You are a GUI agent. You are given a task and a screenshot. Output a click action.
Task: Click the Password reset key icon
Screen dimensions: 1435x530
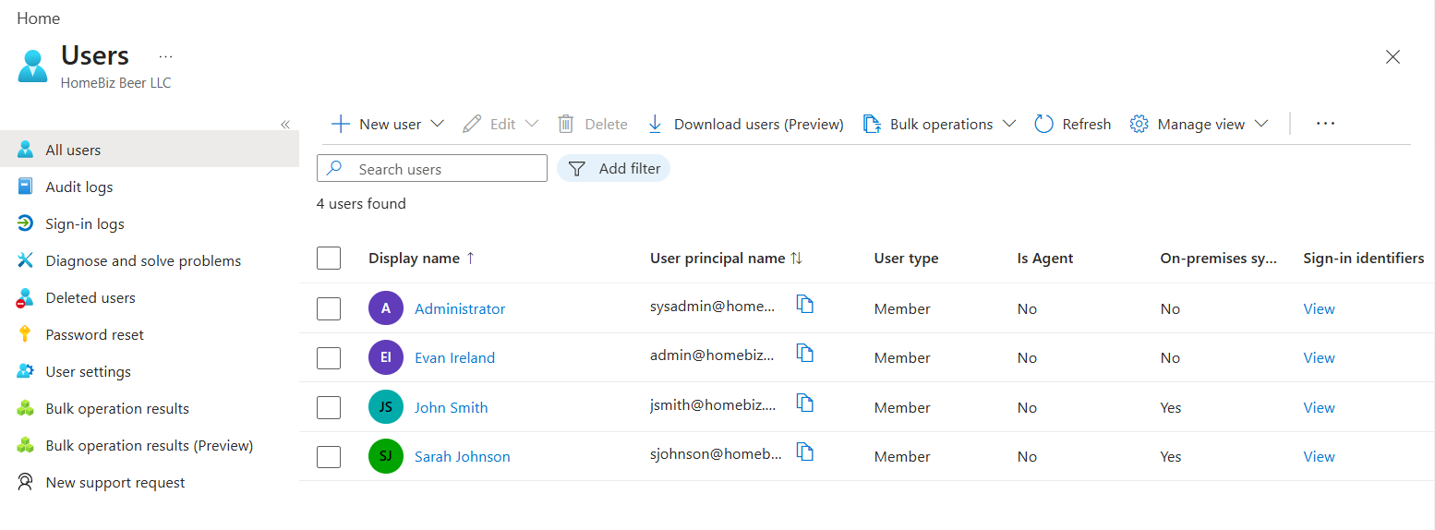pyautogui.click(x=26, y=334)
